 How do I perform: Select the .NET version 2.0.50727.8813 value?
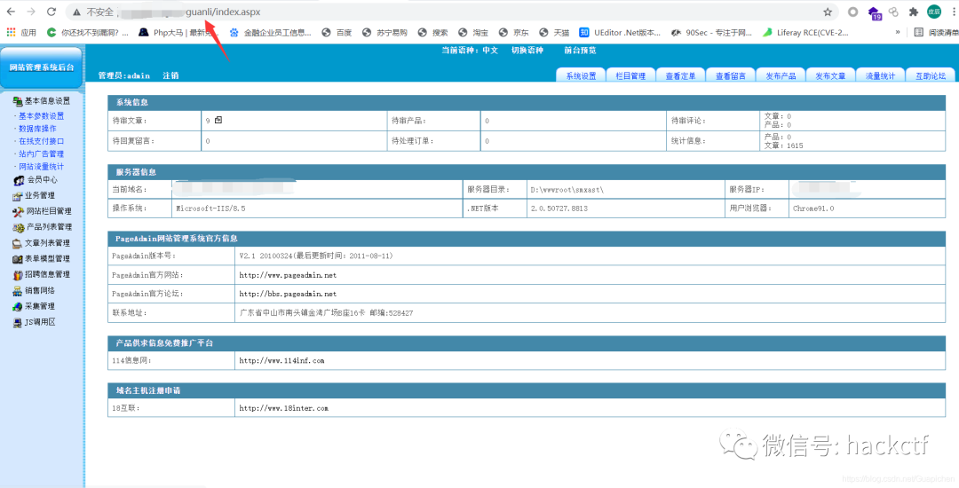tap(559, 209)
